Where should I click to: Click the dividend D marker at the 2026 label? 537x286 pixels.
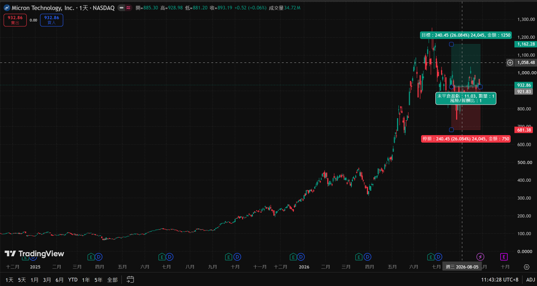301,256
